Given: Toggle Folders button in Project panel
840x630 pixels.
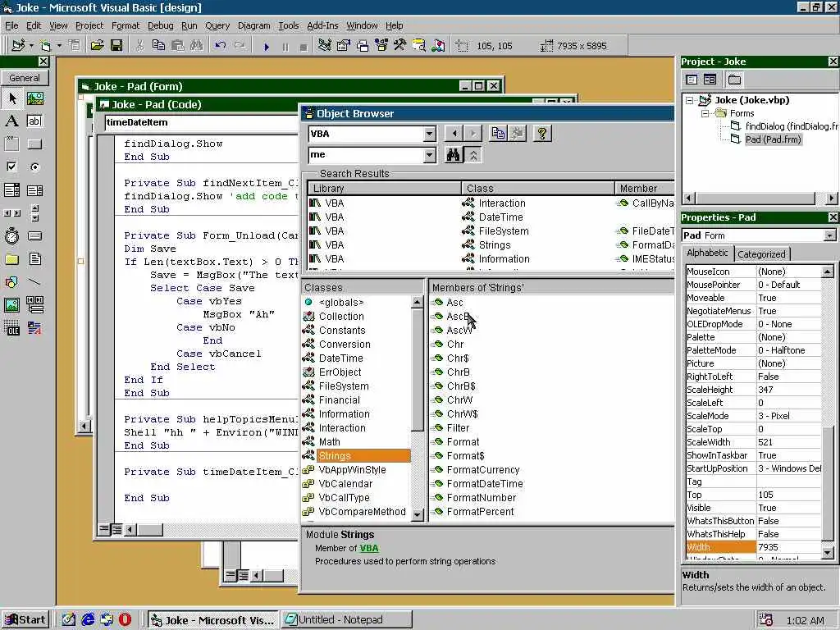Looking at the screenshot, I should (x=734, y=80).
